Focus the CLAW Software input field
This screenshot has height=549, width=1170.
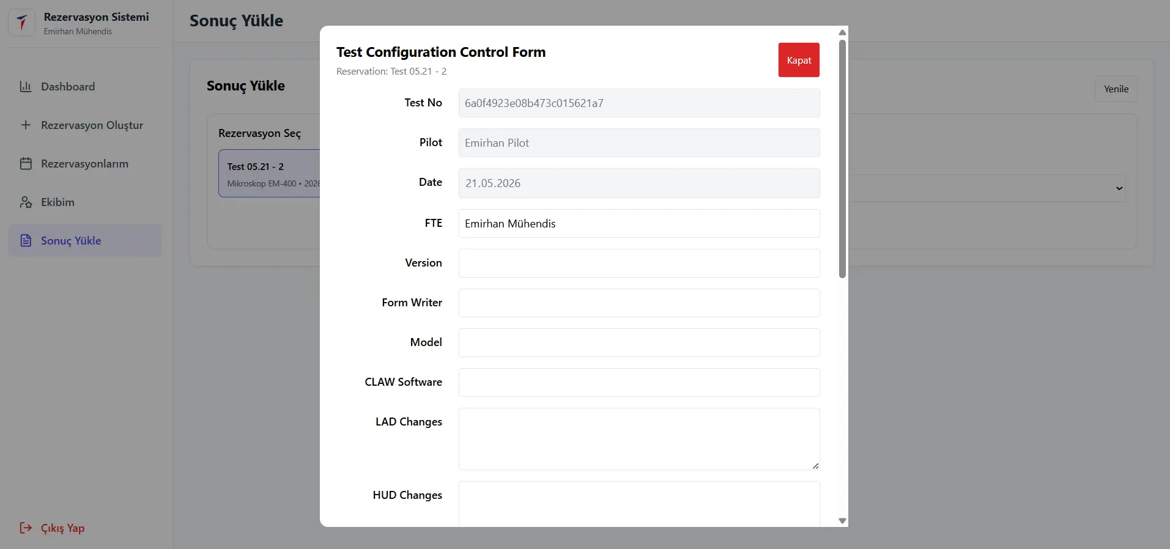point(639,383)
